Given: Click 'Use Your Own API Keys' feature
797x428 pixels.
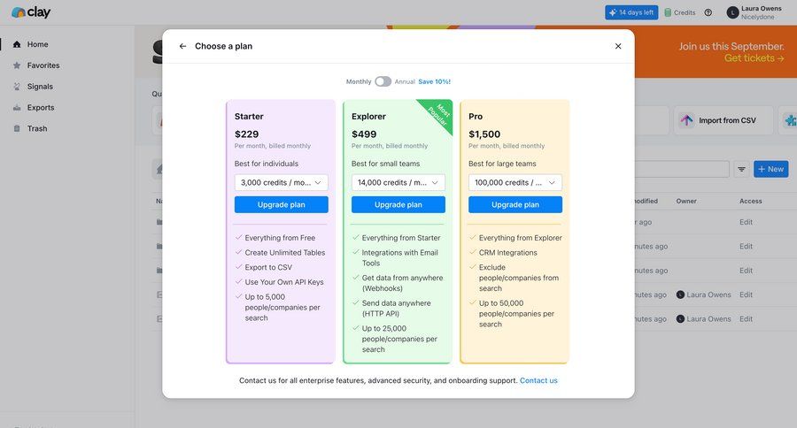Looking at the screenshot, I should (x=284, y=282).
